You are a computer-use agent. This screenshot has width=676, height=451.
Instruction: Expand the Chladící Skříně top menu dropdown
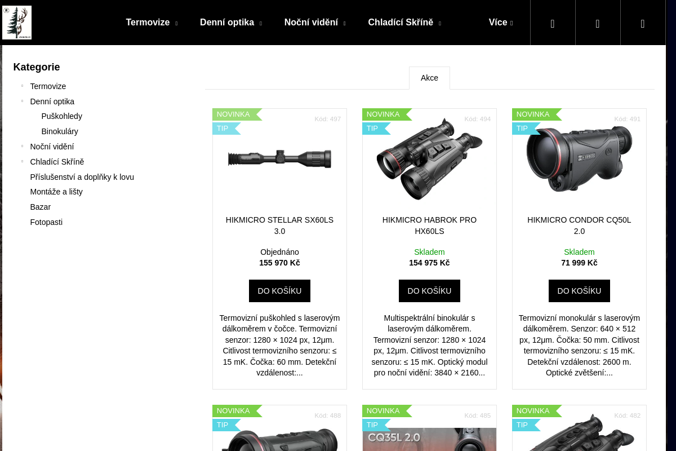439,24
